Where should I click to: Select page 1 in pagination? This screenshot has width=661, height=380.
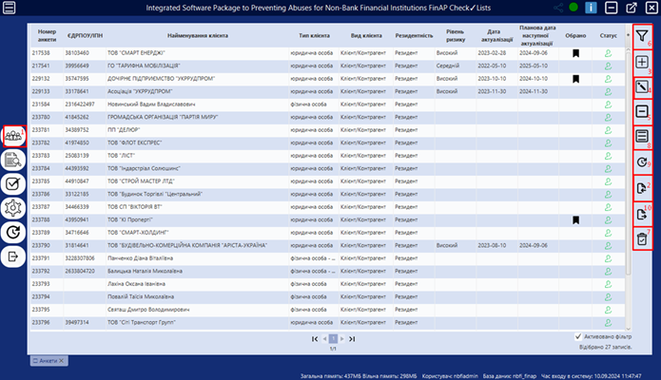[333, 339]
